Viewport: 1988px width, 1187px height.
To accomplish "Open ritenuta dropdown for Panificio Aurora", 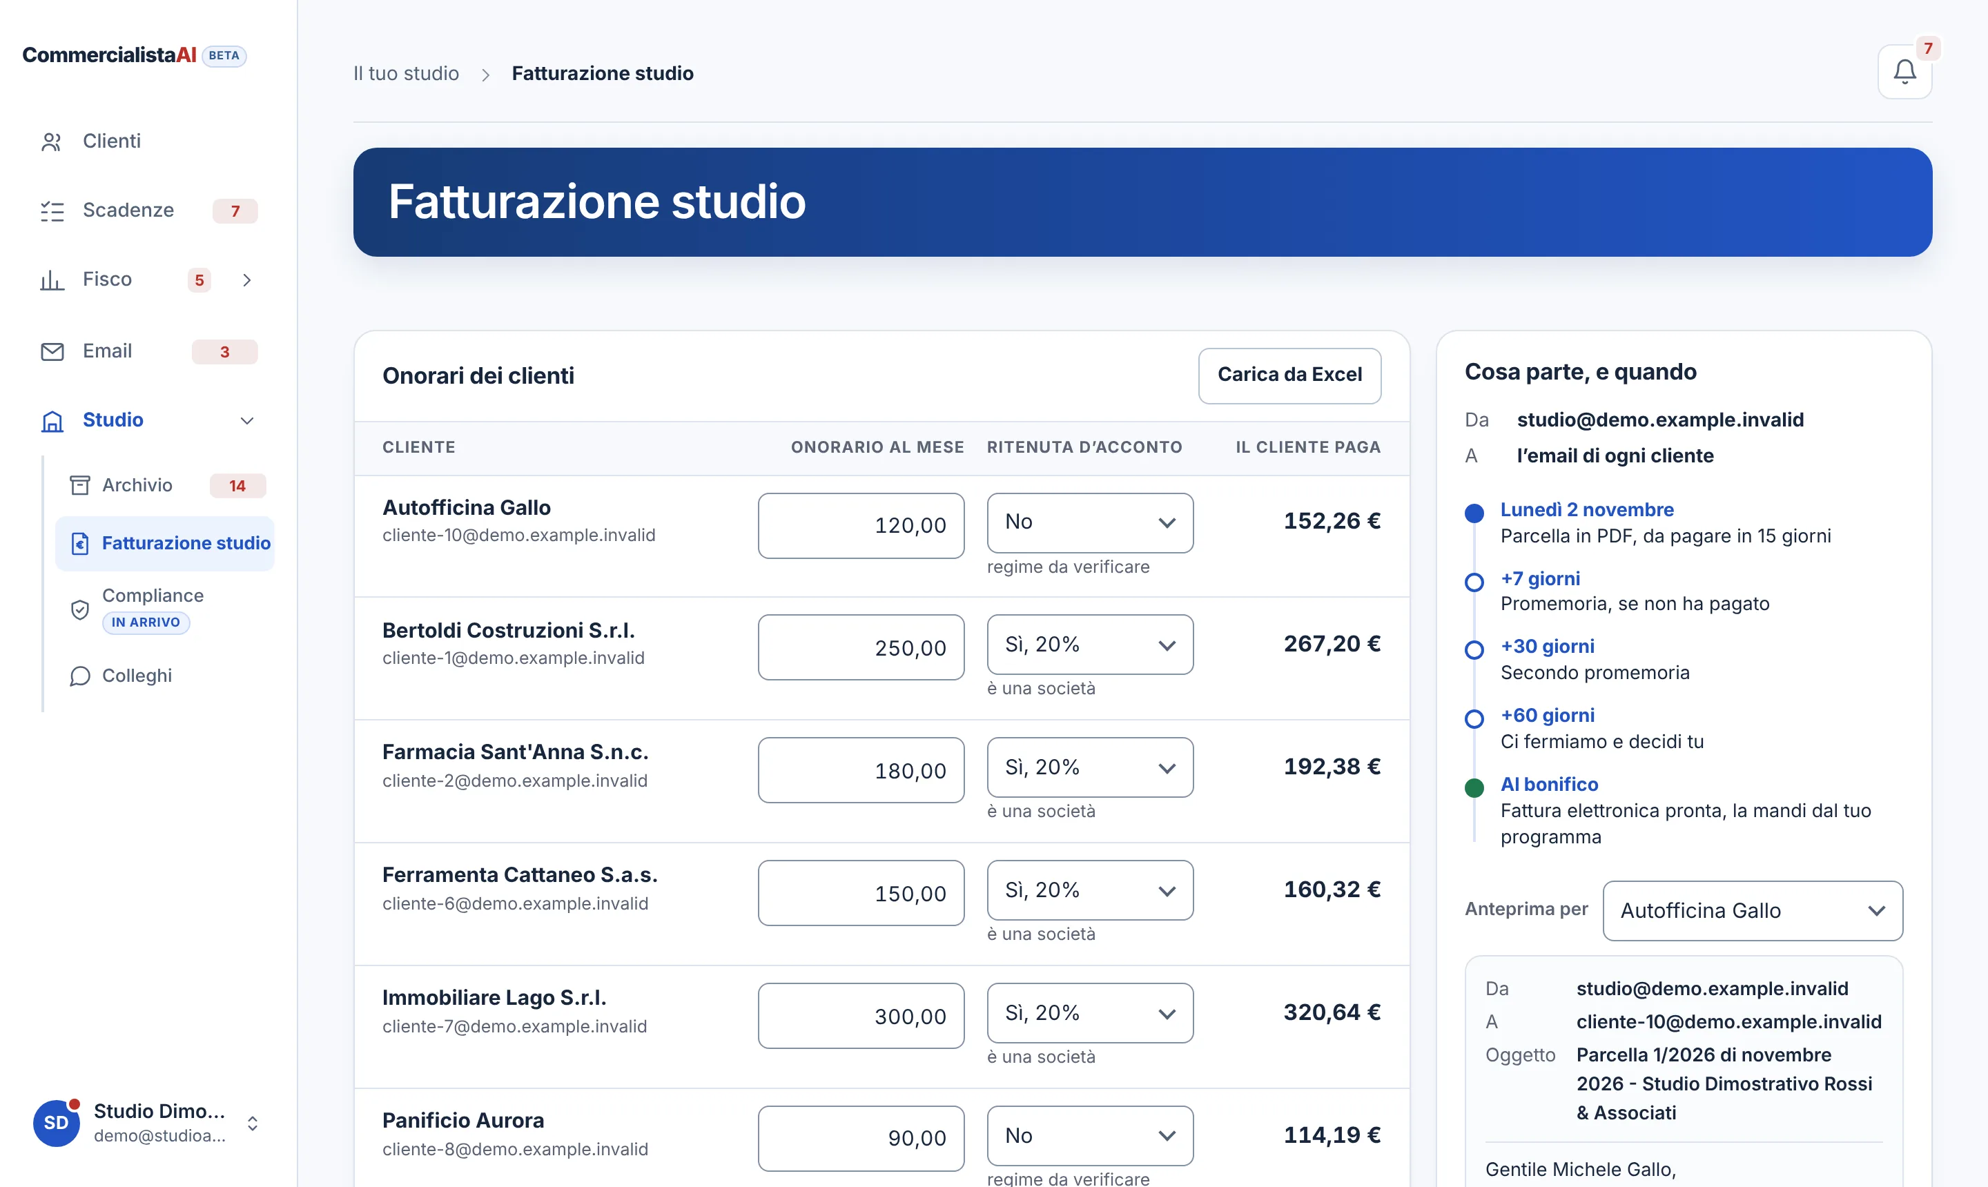I will (1089, 1136).
